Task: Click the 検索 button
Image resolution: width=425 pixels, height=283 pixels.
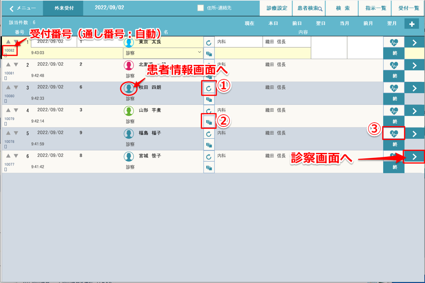Action: tap(342, 8)
